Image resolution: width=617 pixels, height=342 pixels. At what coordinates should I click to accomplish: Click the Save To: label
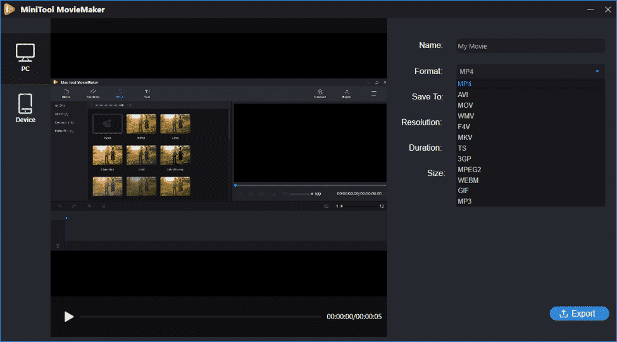pos(428,96)
